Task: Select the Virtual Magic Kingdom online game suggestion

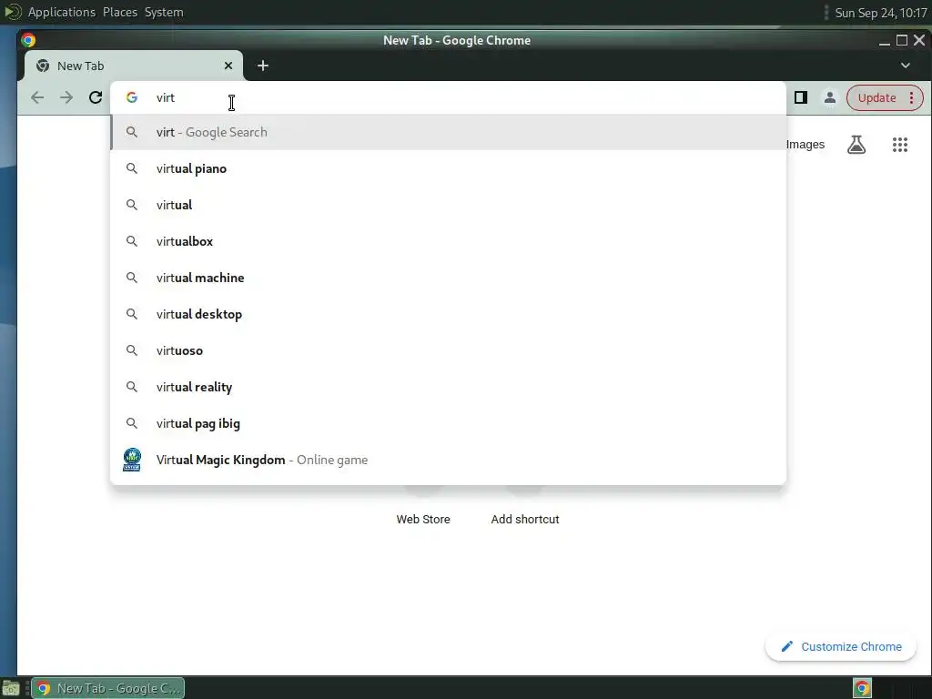Action: click(x=448, y=460)
